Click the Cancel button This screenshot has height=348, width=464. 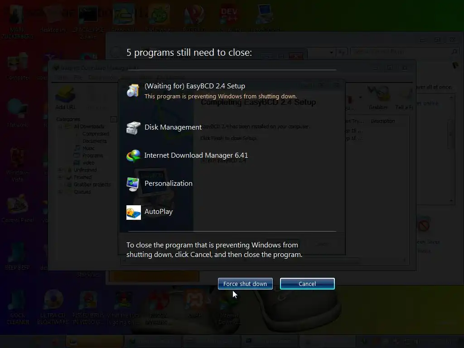[307, 284]
